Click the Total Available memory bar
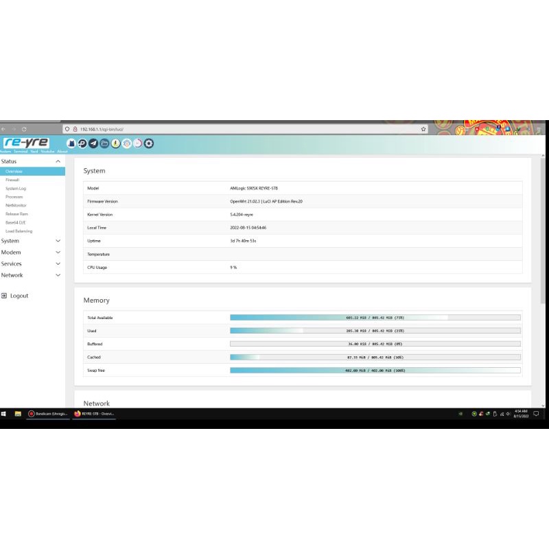The width and height of the screenshot is (549, 549). point(375,318)
